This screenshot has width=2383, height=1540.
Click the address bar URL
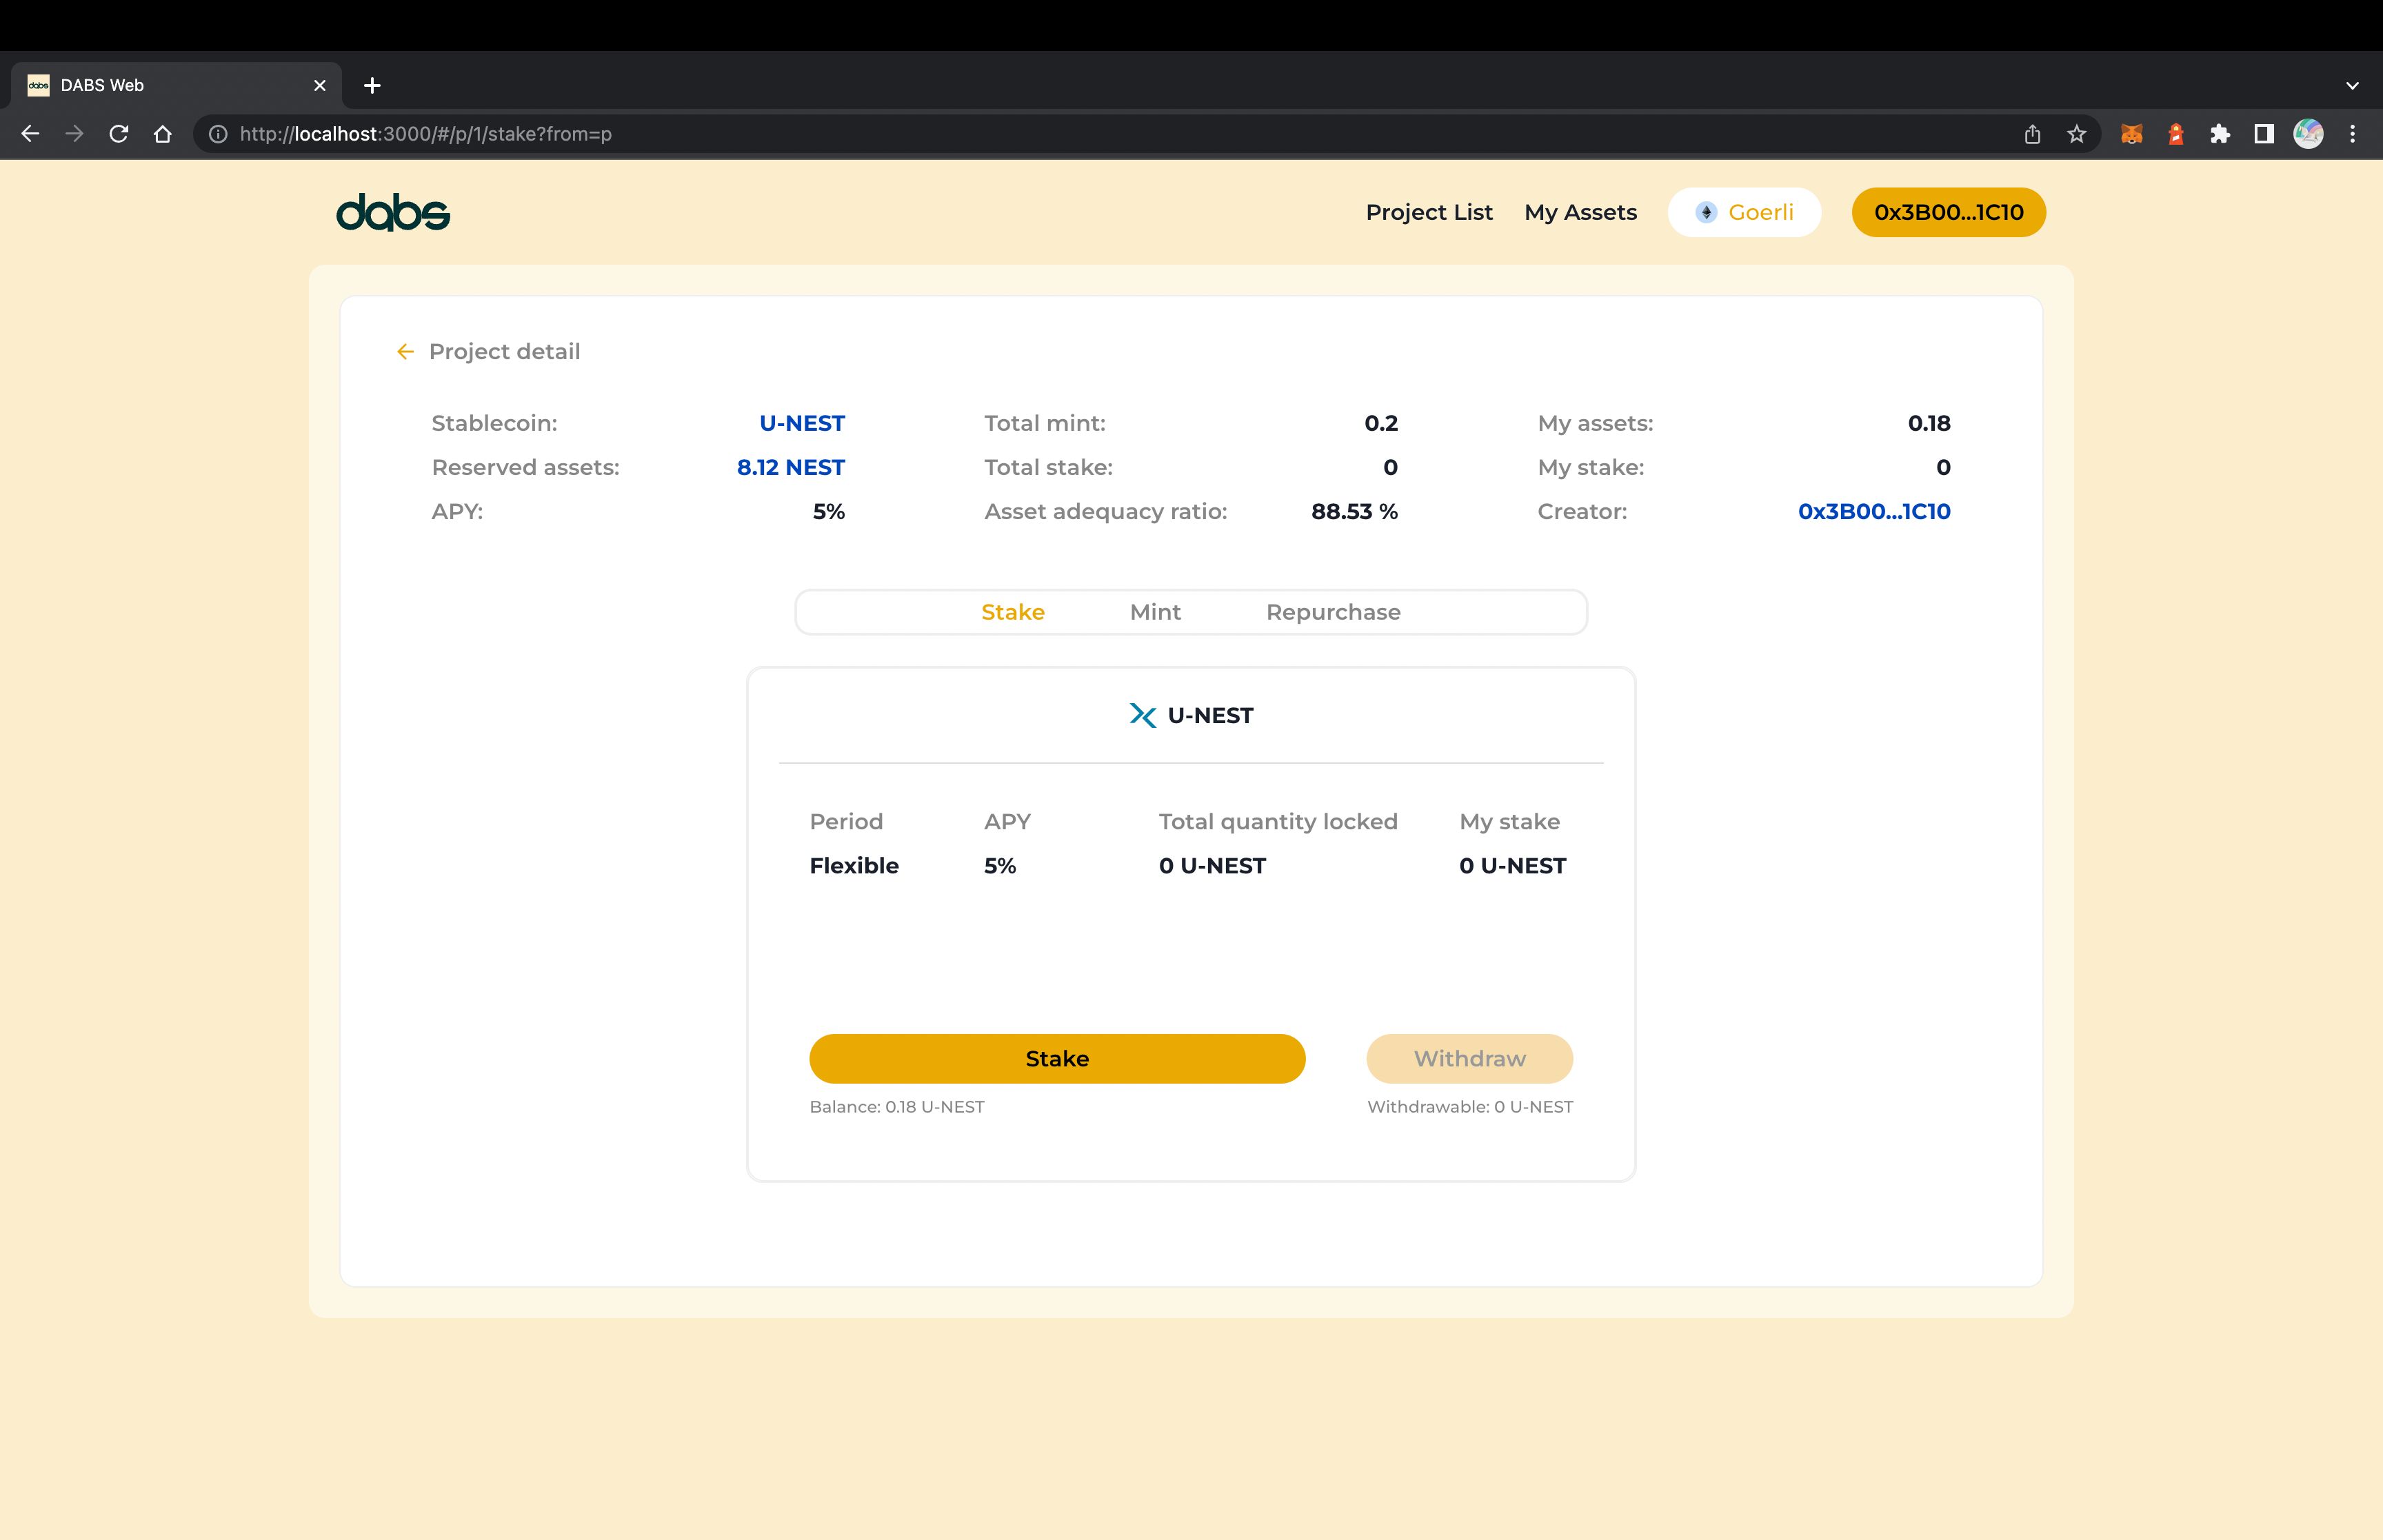pyautogui.click(x=425, y=134)
